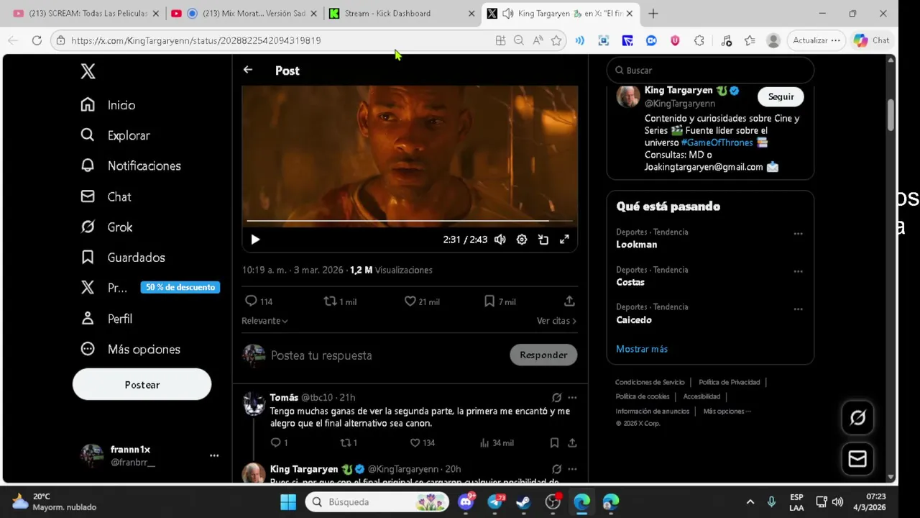Open more options on King Targaryen's reply

[x=572, y=469]
